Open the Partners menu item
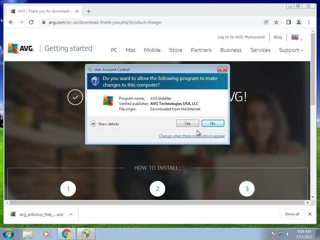Viewport: 320px width, 240px height. pos(201,50)
